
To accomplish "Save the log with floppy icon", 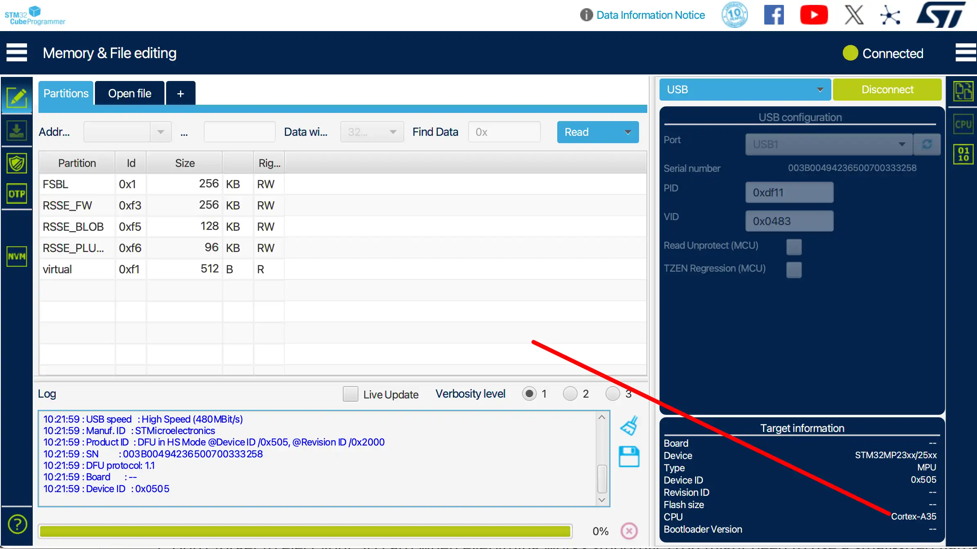I will click(629, 457).
